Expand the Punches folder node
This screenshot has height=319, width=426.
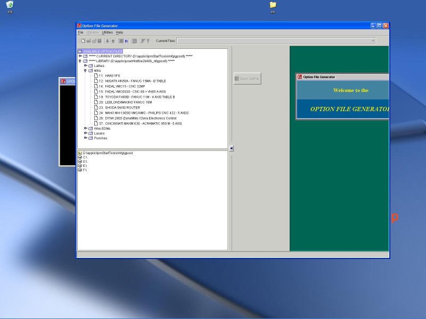[86, 138]
